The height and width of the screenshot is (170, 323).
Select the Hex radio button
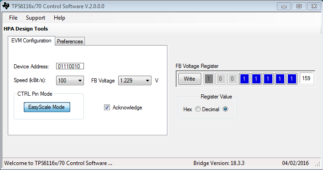[198, 109]
